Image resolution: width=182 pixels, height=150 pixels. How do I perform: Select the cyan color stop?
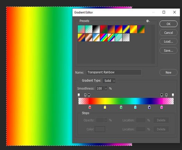pyautogui.click(x=135, y=107)
